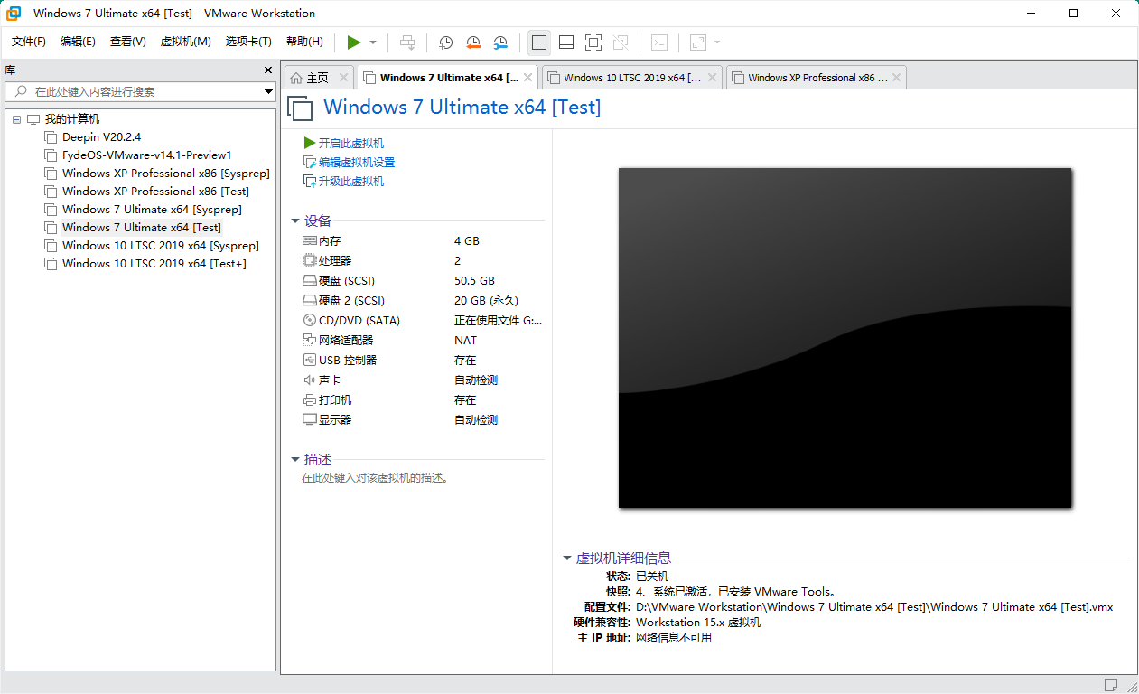The height and width of the screenshot is (694, 1139).
Task: Click the thumbnail bar view icon
Action: coord(566,42)
